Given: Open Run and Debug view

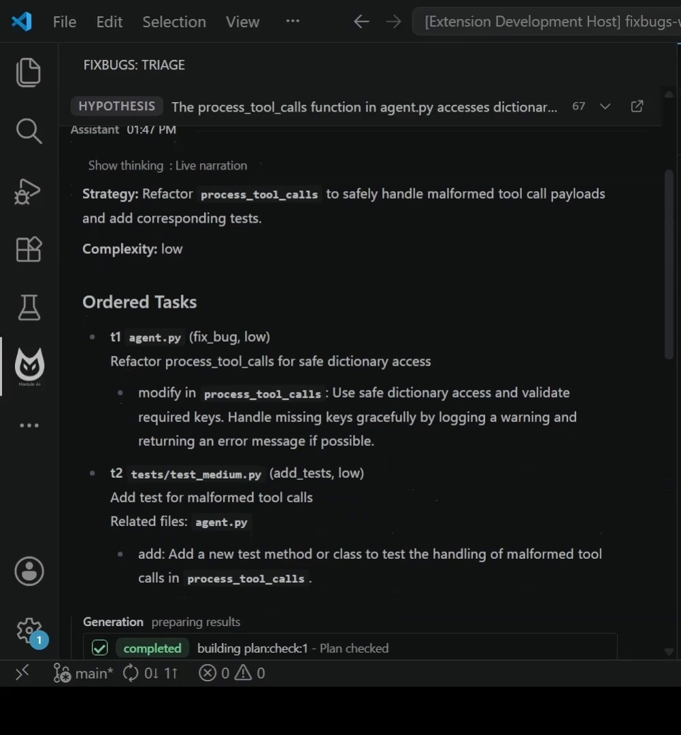Looking at the screenshot, I should coord(28,191).
